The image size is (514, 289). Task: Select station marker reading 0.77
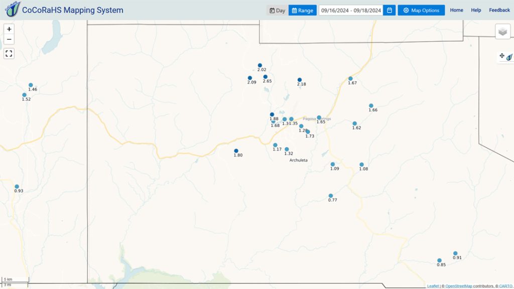[x=330, y=196]
